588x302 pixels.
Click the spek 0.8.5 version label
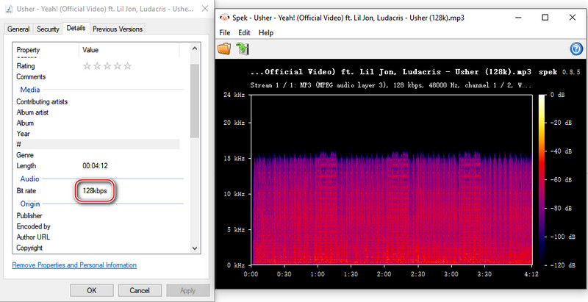pos(559,72)
